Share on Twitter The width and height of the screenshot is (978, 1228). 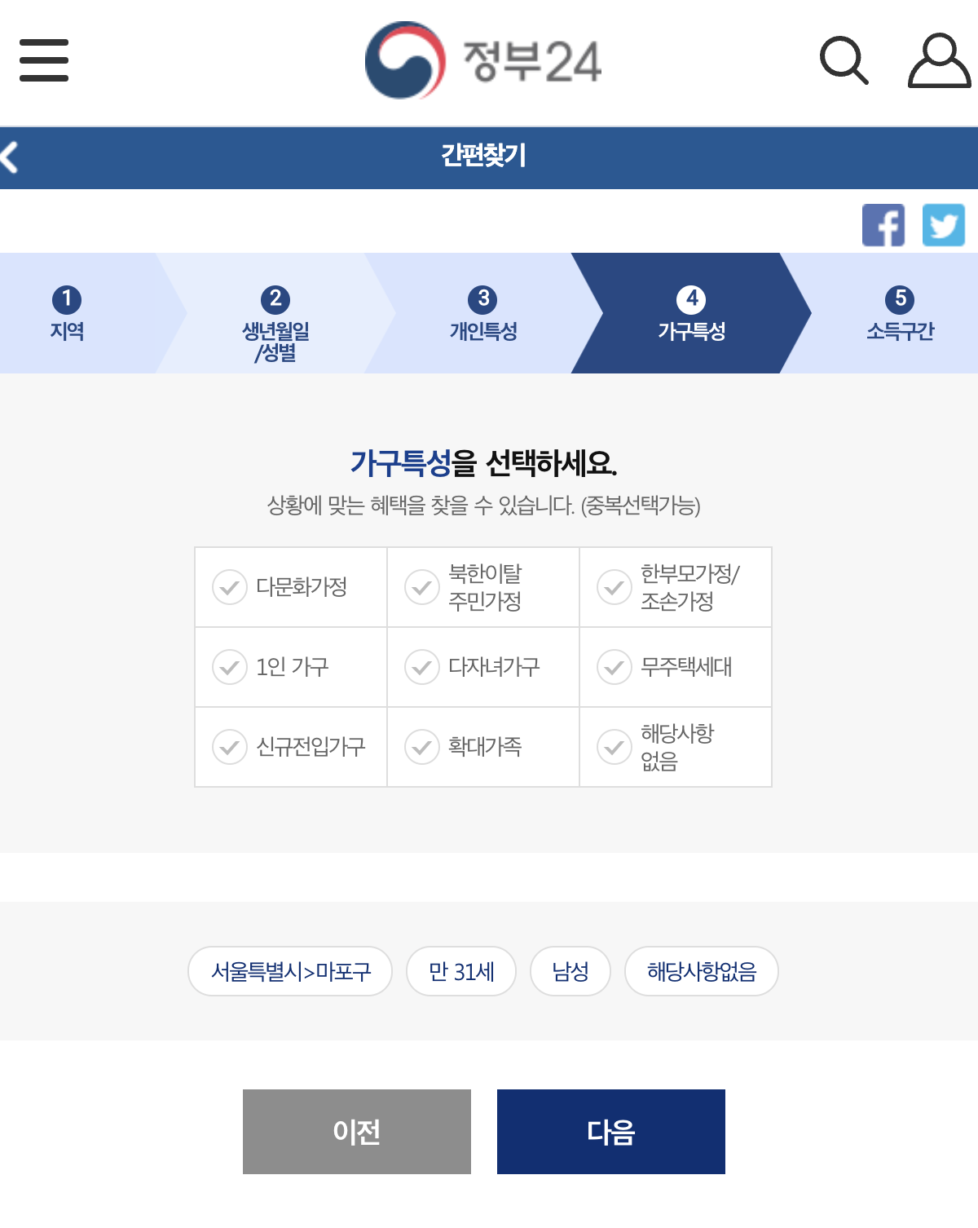(944, 225)
